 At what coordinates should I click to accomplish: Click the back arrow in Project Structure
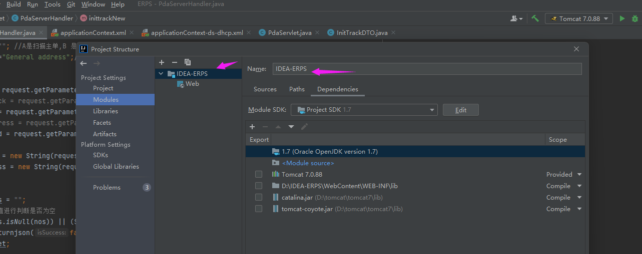click(84, 63)
